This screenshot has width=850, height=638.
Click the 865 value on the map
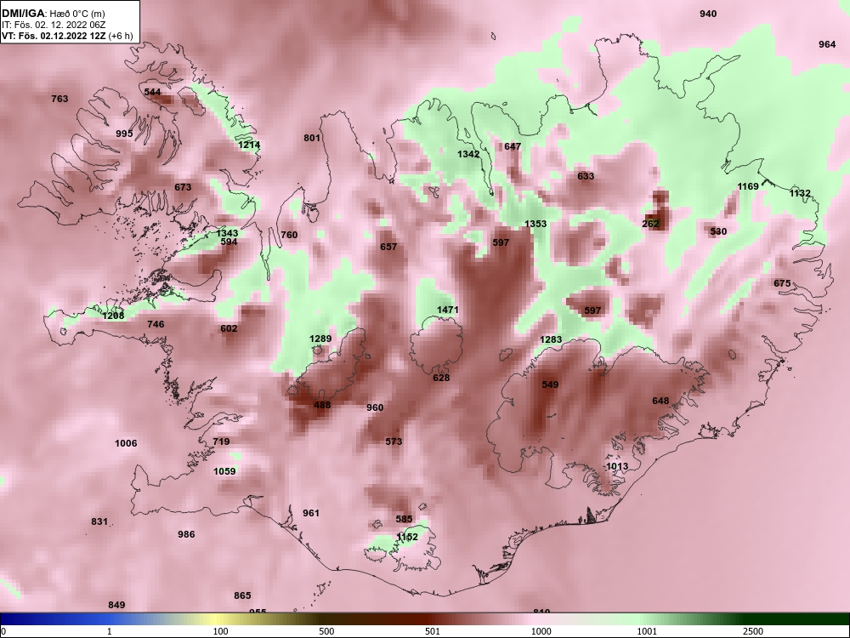[x=242, y=595]
